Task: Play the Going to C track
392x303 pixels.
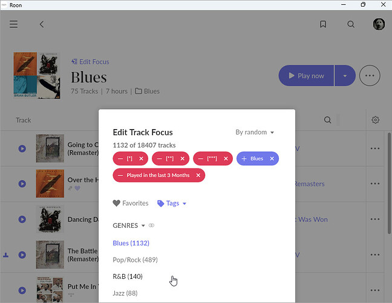Action: [x=22, y=148]
